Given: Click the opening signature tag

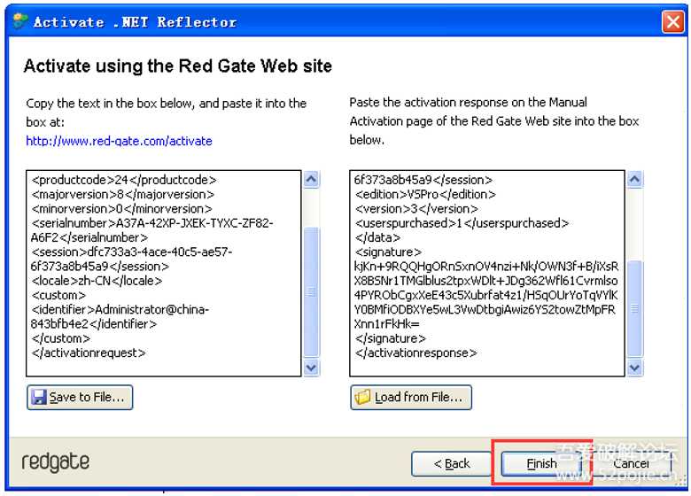Looking at the screenshot, I should tap(388, 252).
